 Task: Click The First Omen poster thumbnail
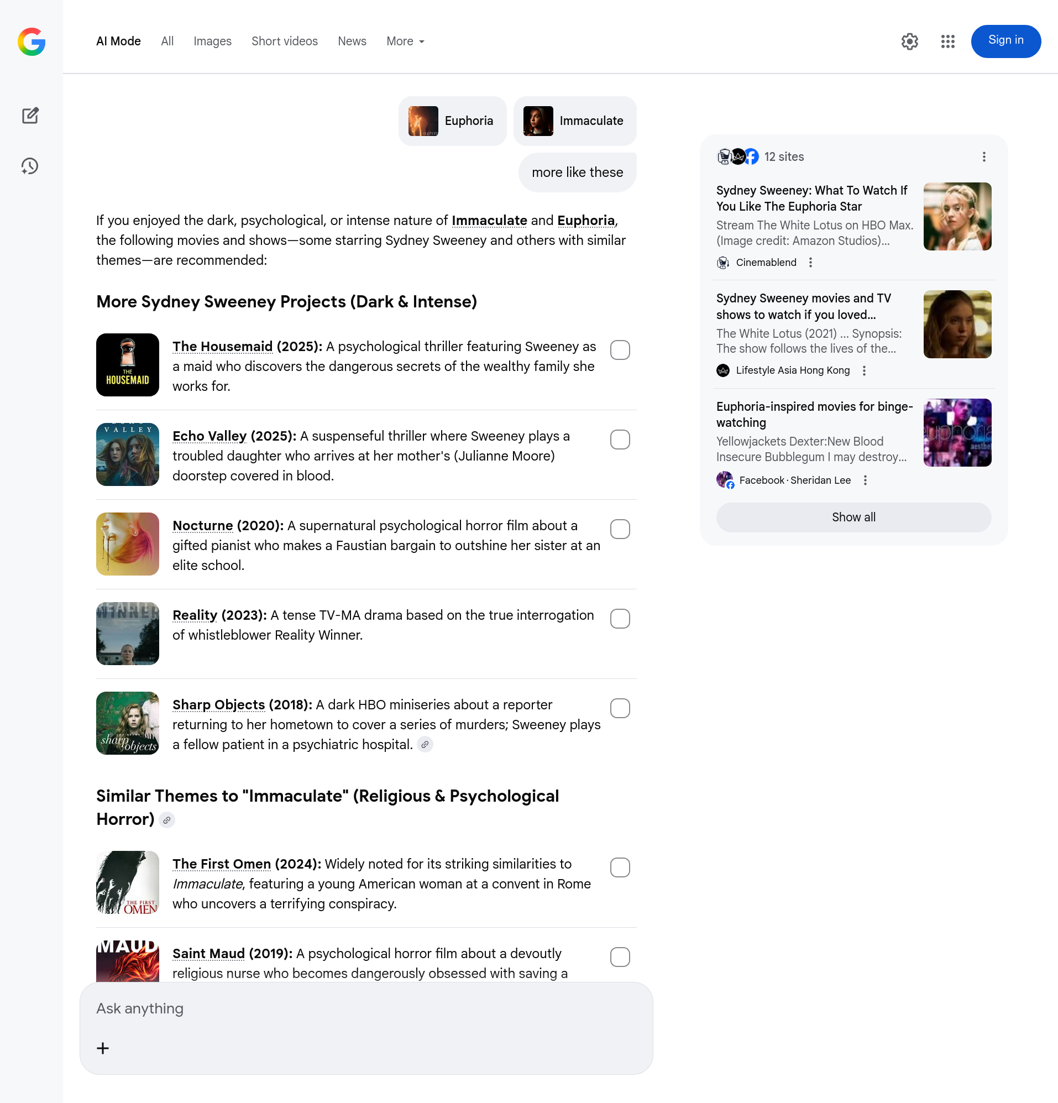[128, 882]
